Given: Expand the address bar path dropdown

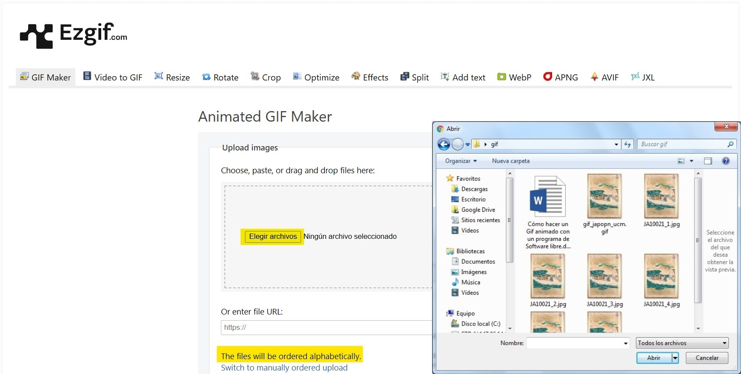Looking at the screenshot, I should (617, 144).
